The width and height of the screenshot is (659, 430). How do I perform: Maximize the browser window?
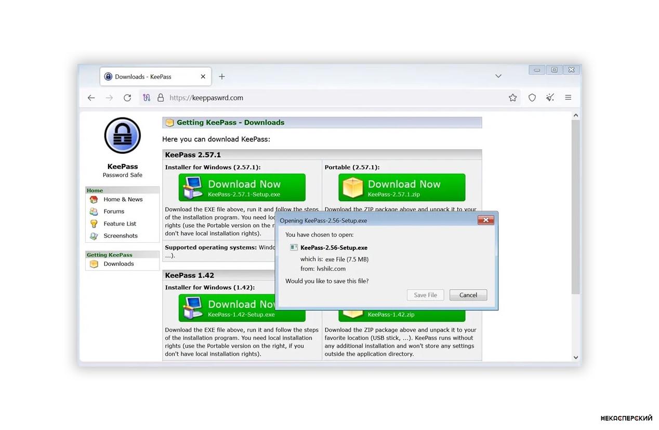tap(554, 70)
